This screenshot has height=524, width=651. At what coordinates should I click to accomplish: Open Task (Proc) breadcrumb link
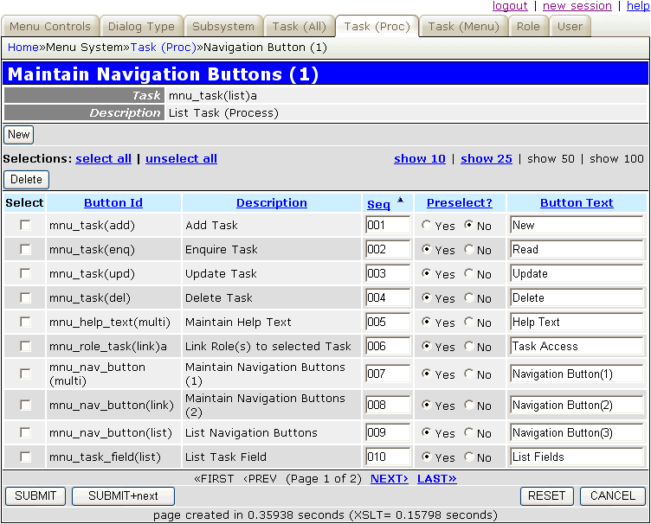[163, 48]
